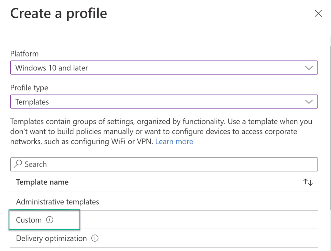The image size is (331, 251).
Task: Open the Platform dropdown
Action: click(164, 68)
